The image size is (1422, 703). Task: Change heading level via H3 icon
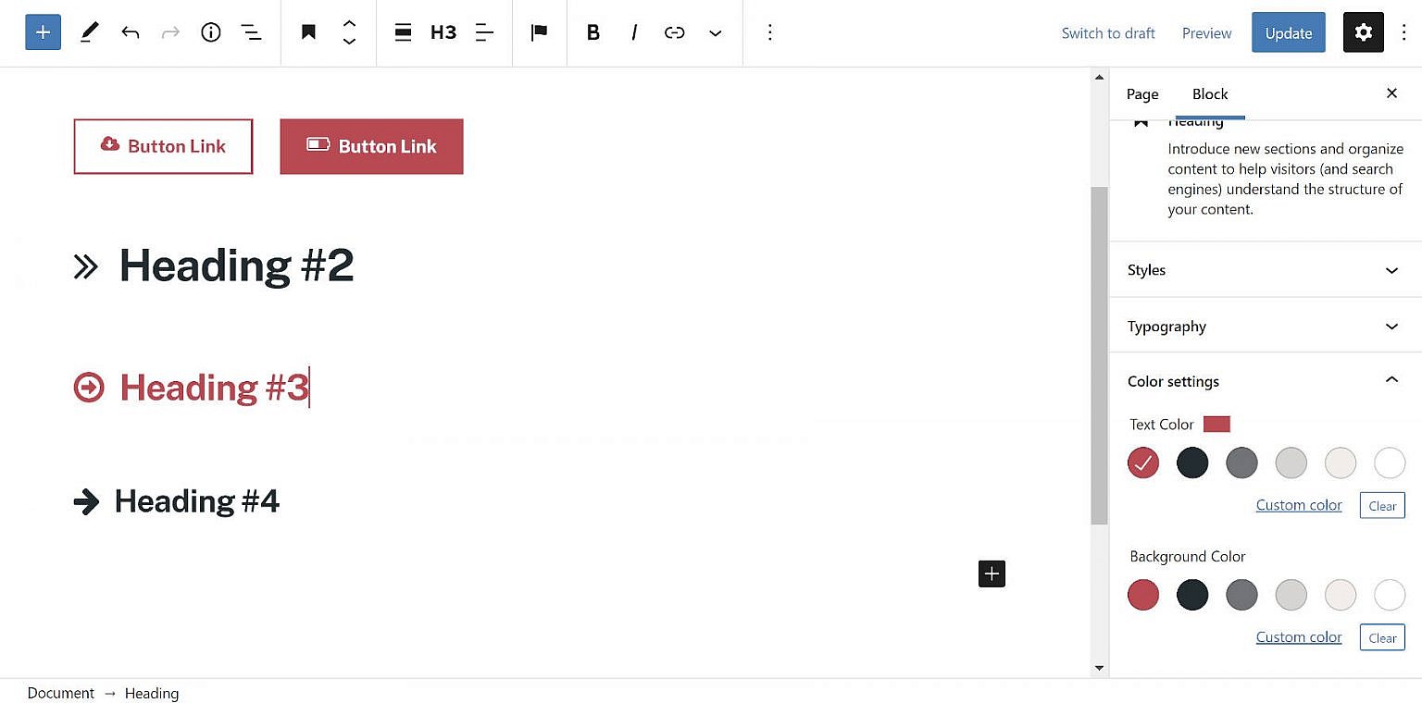443,32
